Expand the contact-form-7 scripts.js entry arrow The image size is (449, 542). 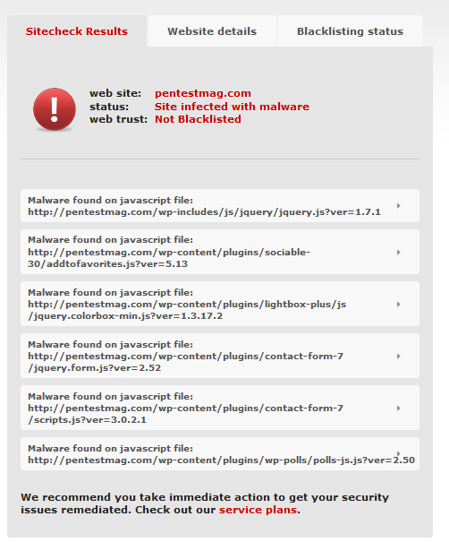coord(399,409)
